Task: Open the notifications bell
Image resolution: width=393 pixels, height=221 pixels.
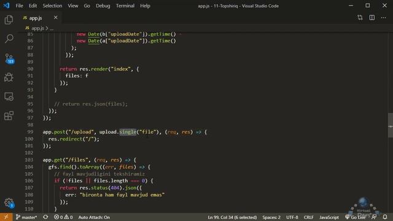Action: click(x=385, y=217)
